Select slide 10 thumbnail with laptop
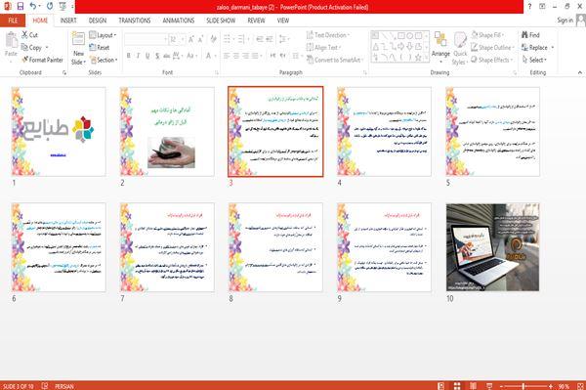586x390 pixels. click(492, 247)
